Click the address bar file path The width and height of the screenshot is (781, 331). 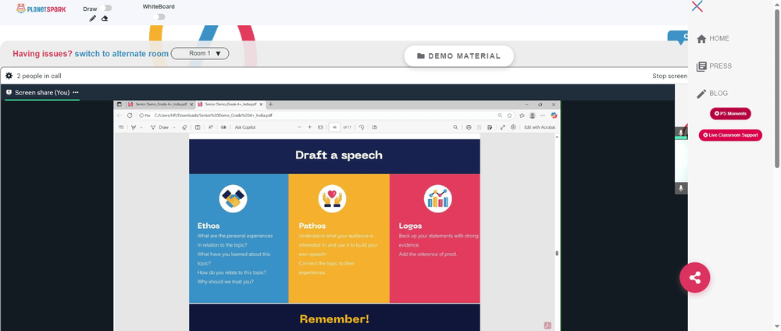(213, 116)
